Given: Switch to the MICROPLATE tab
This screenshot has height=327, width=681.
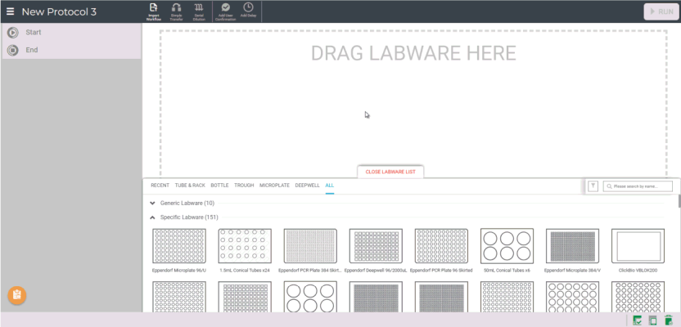Looking at the screenshot, I should click(x=274, y=186).
